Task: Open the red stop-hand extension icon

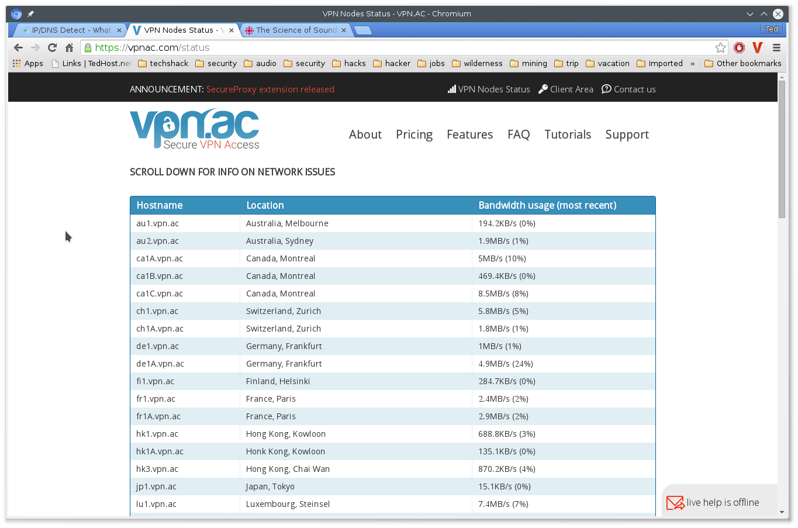Action: (x=739, y=48)
